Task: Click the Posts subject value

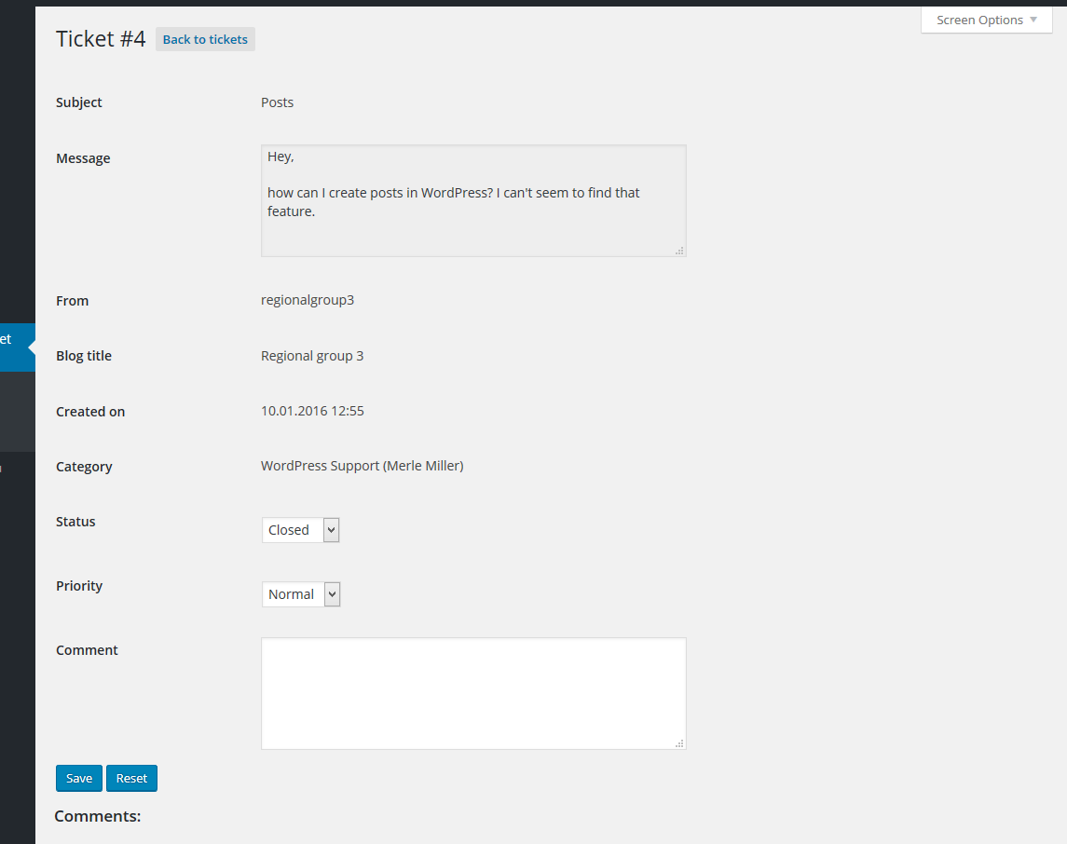Action: point(277,102)
